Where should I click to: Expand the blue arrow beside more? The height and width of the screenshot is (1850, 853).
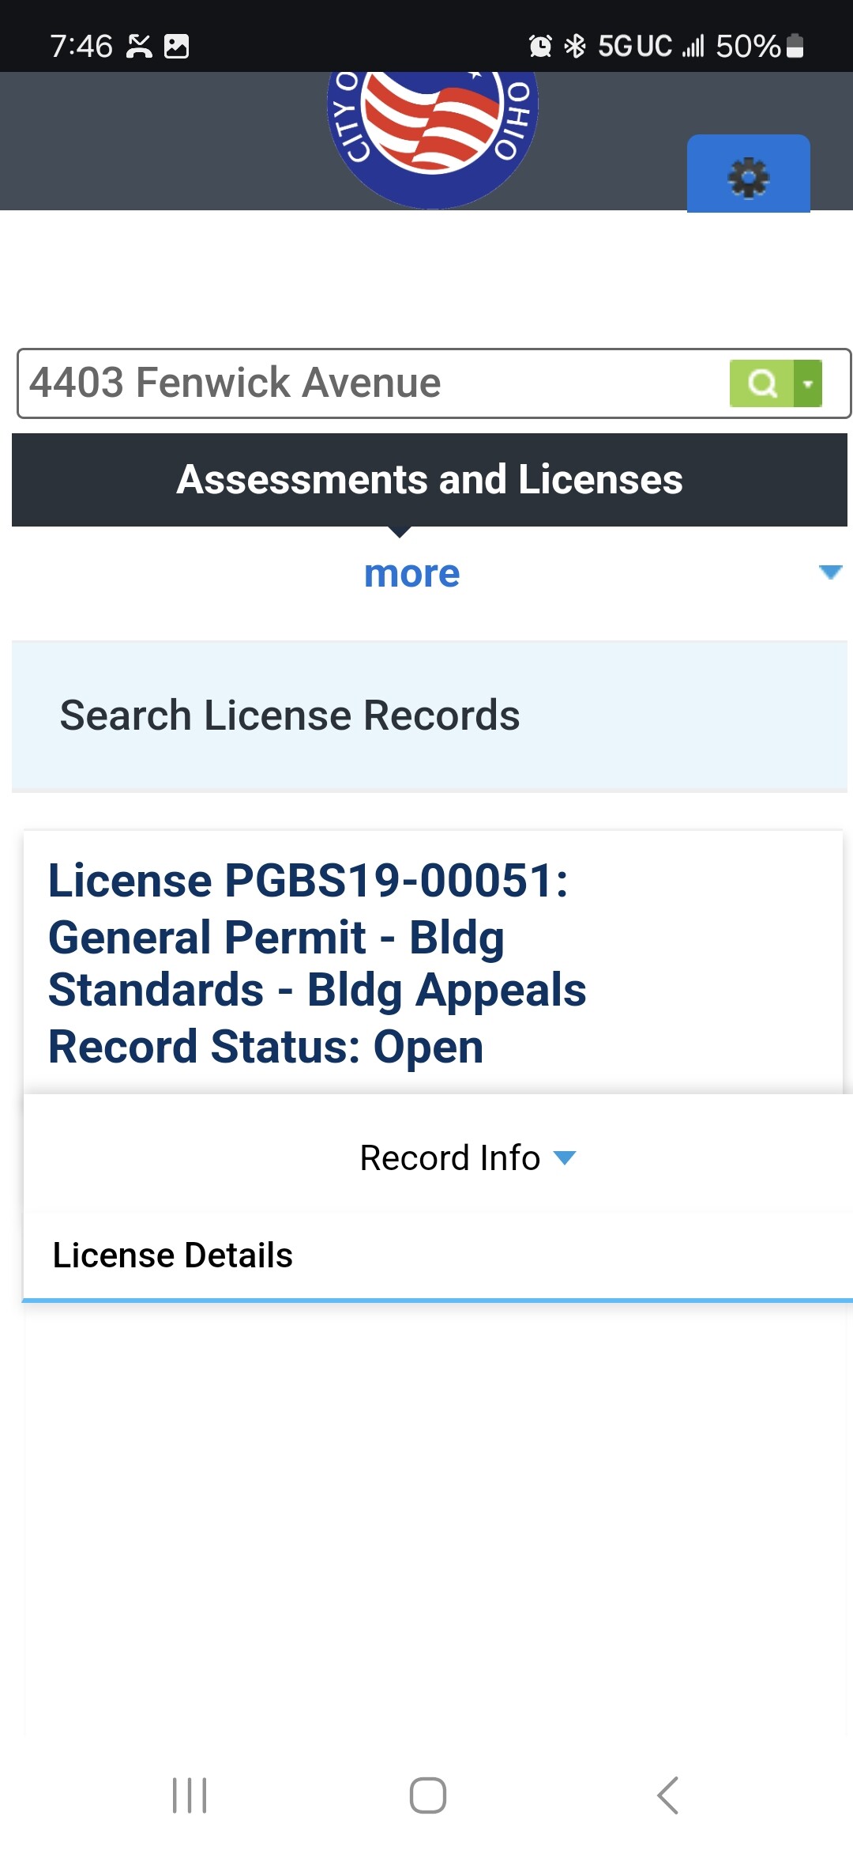(831, 572)
